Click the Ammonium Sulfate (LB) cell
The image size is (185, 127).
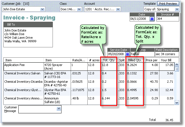[x=57, y=100]
